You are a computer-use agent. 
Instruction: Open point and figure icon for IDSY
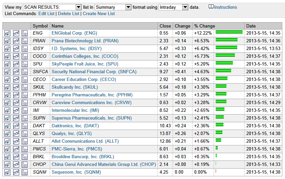click(25, 49)
